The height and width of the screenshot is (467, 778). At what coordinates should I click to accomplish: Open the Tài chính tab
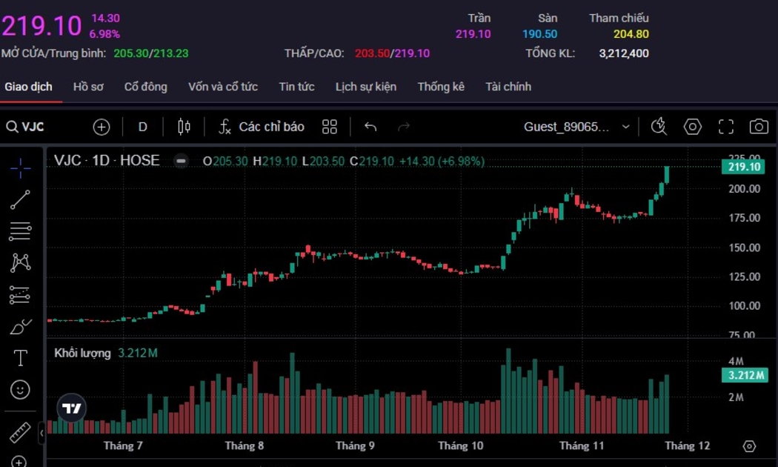pyautogui.click(x=508, y=87)
